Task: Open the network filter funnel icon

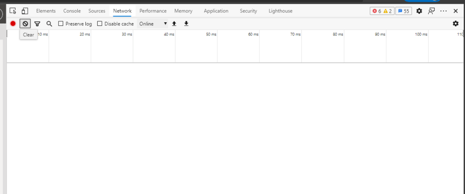Action: click(37, 24)
